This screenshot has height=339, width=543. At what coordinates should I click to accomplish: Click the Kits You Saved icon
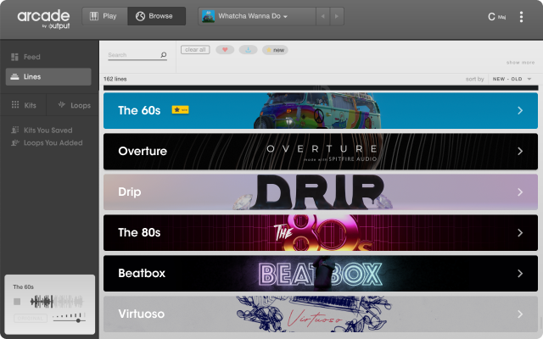pos(15,130)
